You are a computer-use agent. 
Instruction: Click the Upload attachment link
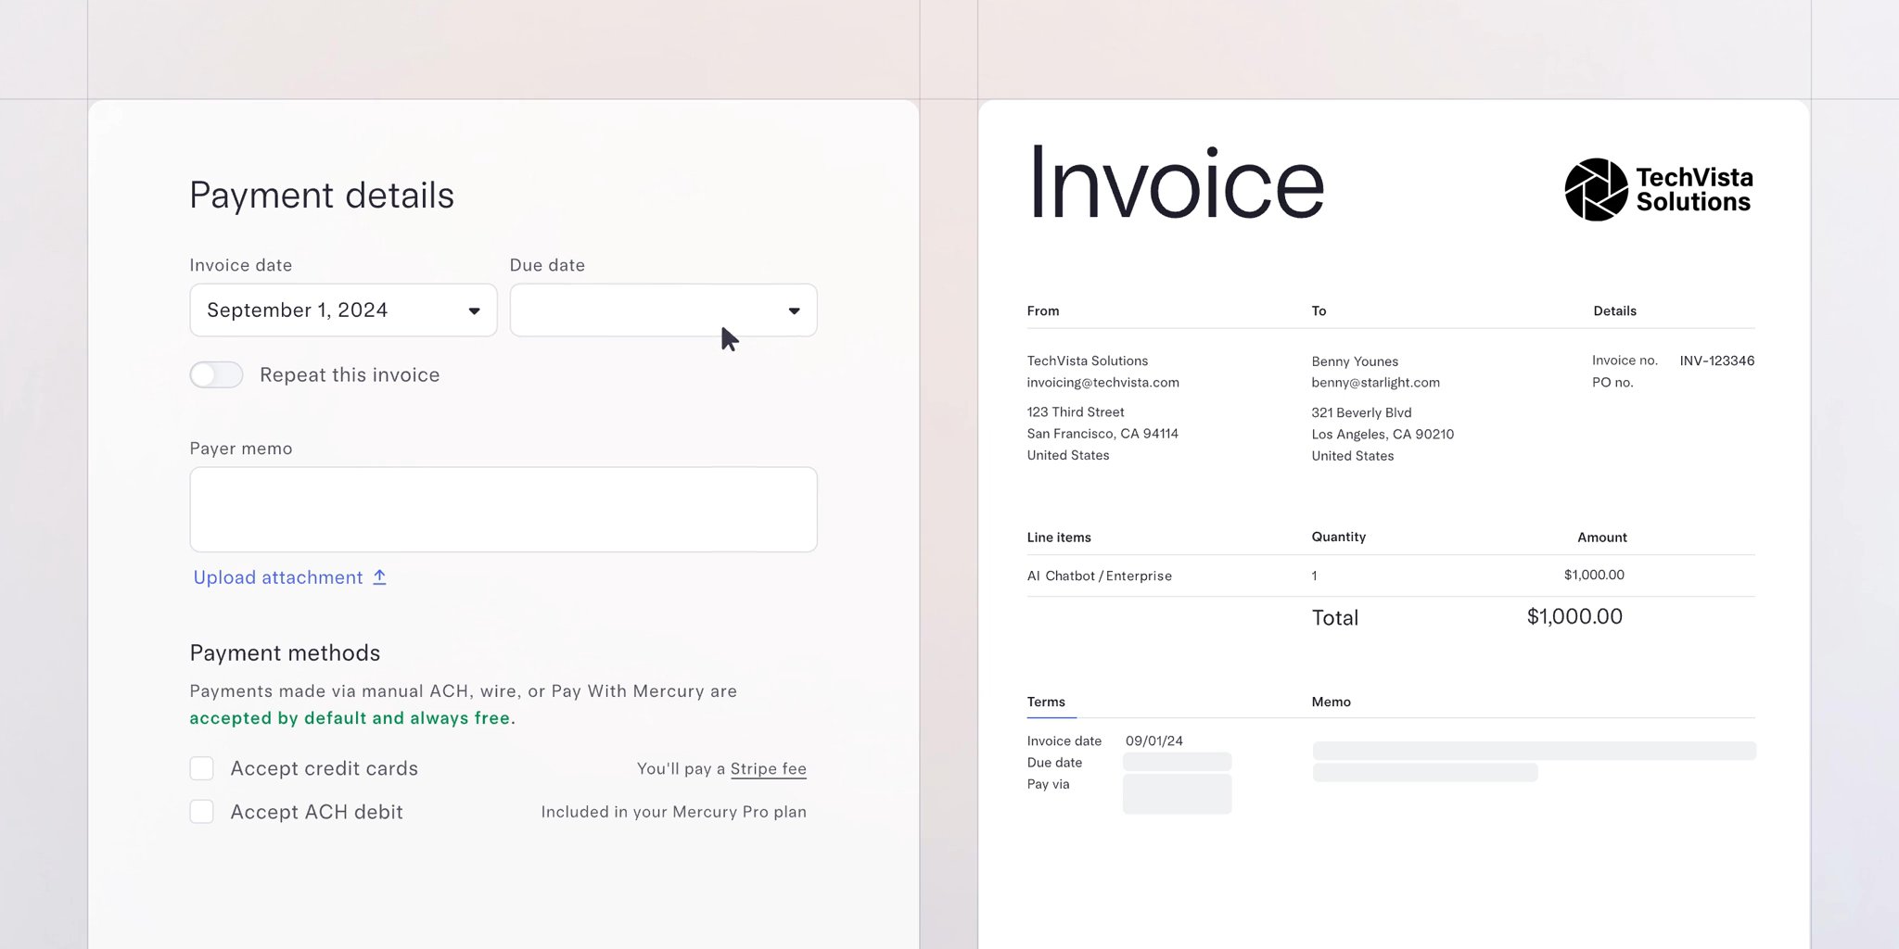click(277, 576)
